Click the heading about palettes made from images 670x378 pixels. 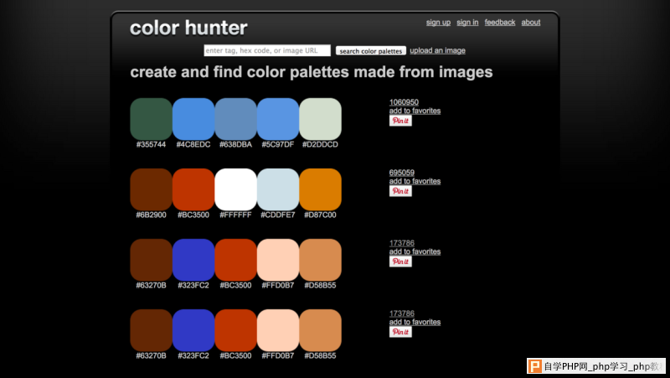[x=311, y=72]
